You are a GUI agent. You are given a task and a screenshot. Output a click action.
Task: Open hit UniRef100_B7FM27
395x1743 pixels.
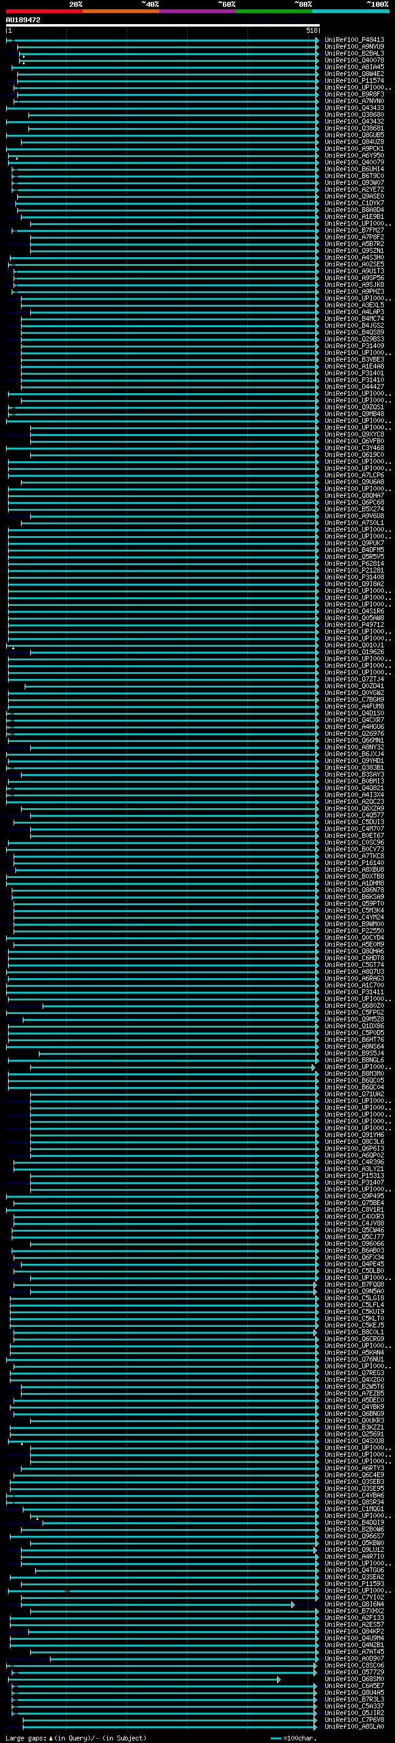click(354, 231)
